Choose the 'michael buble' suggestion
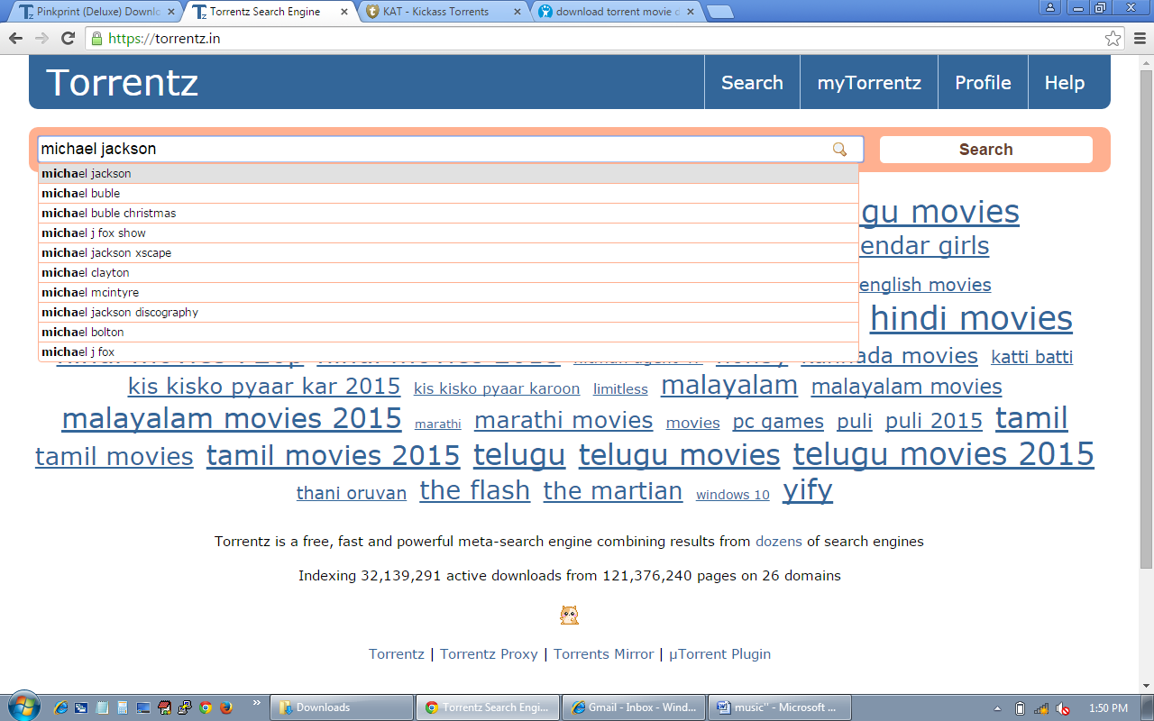This screenshot has width=1154, height=721. coord(448,193)
